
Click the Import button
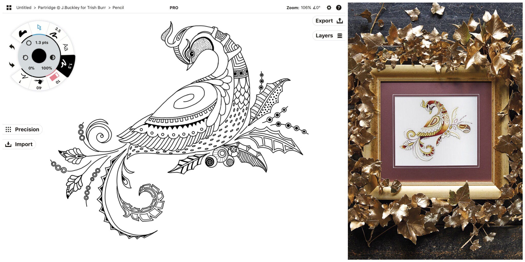[x=19, y=144]
